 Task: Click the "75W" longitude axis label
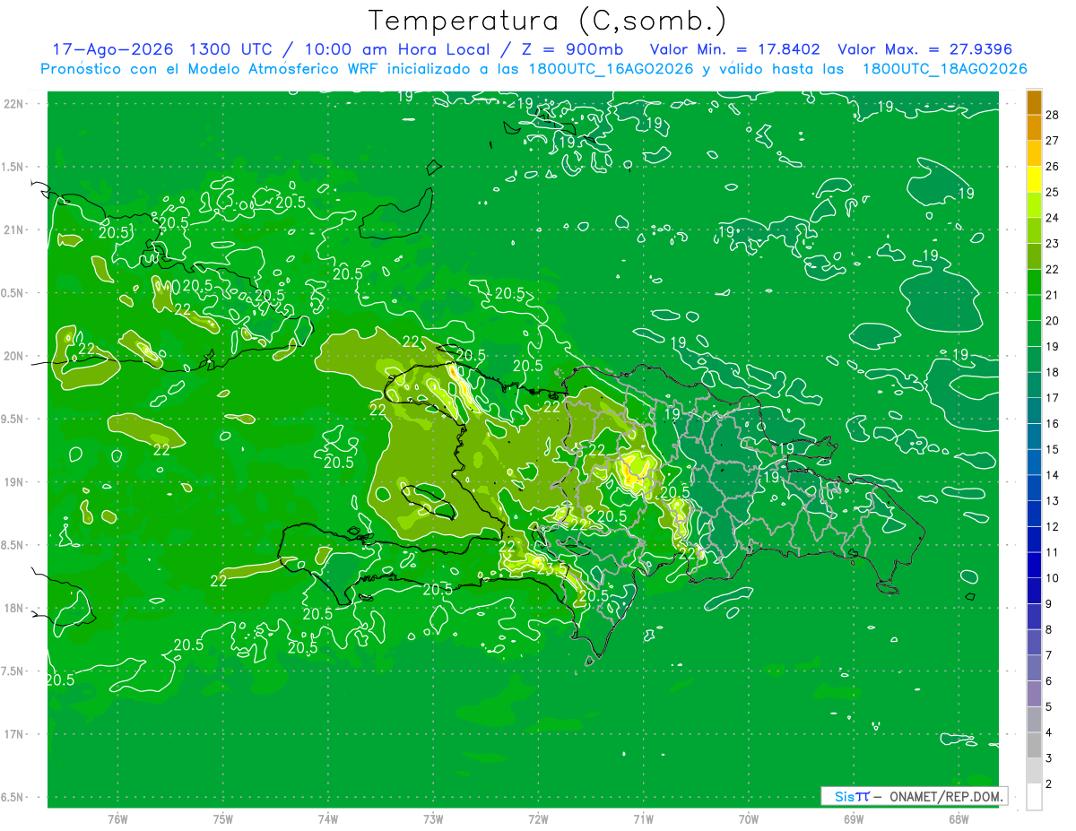tap(223, 818)
